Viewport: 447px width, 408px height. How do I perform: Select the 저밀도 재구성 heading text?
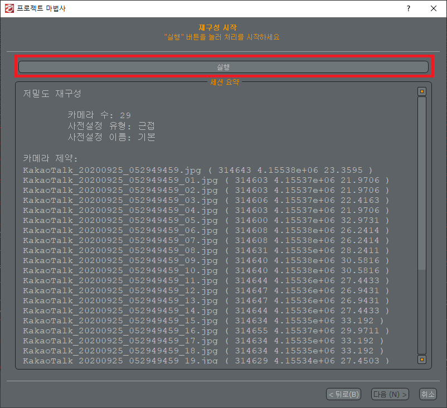pyautogui.click(x=52, y=94)
